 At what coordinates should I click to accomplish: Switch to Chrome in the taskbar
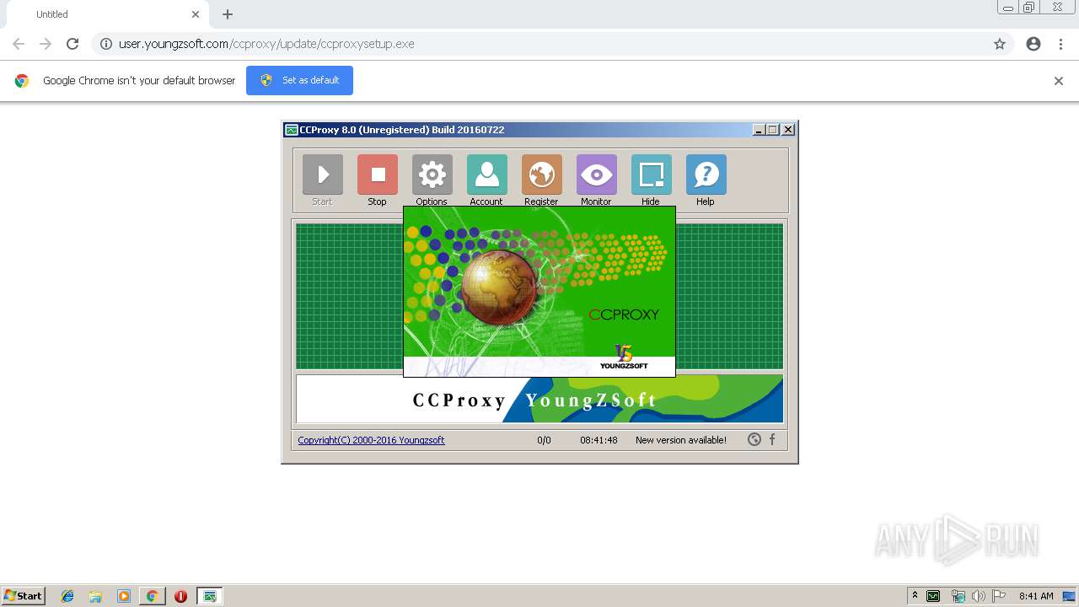153,596
